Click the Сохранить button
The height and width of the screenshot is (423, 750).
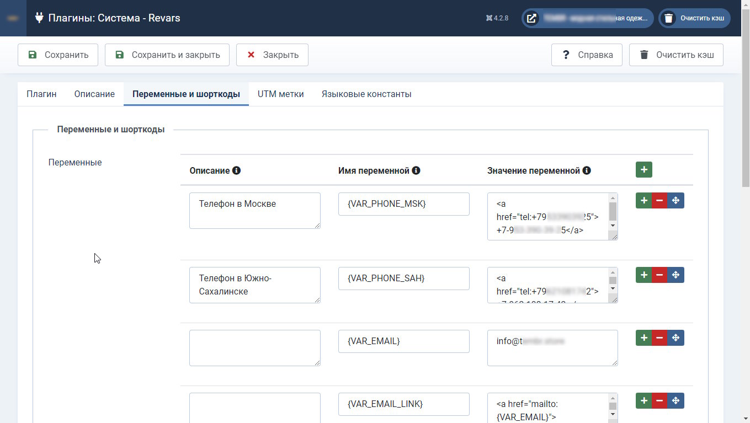58,55
